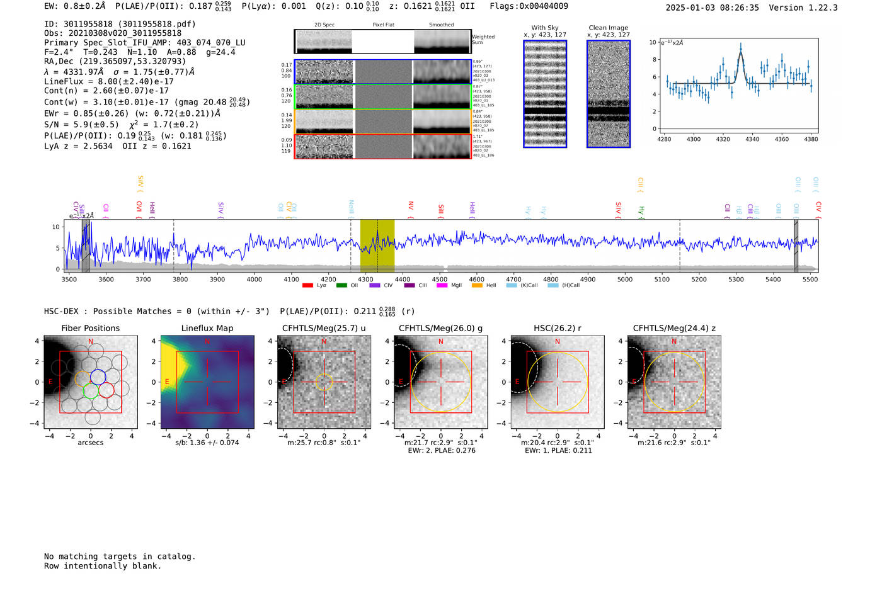Open the Fiber Positions panel
This screenshot has width=882, height=600.
91,382
